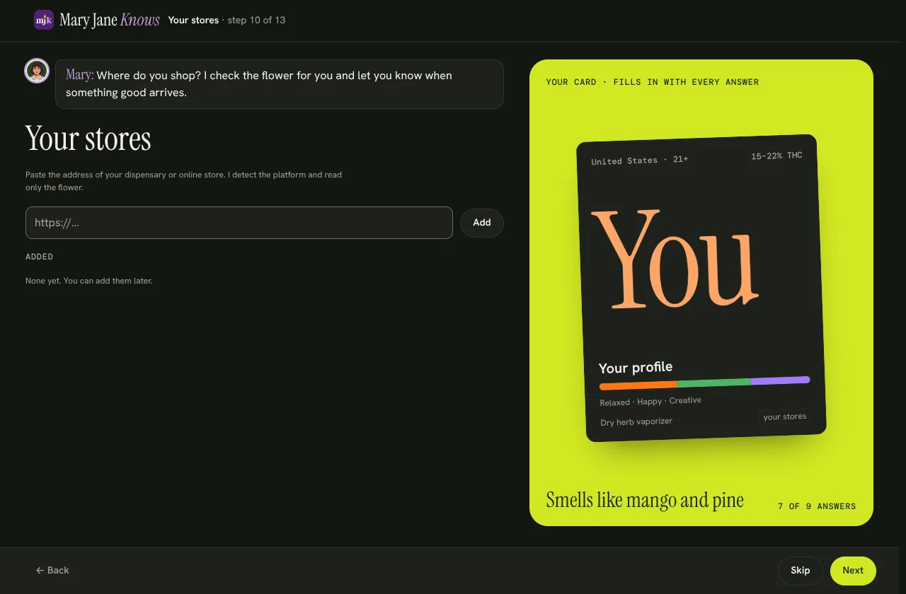Click the profile color bar on the card
The width and height of the screenshot is (906, 594).
704,383
